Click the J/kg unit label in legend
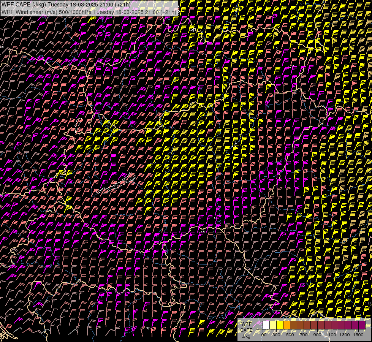Image resolution: width=372 pixels, height=342 pixels. pos(246,336)
